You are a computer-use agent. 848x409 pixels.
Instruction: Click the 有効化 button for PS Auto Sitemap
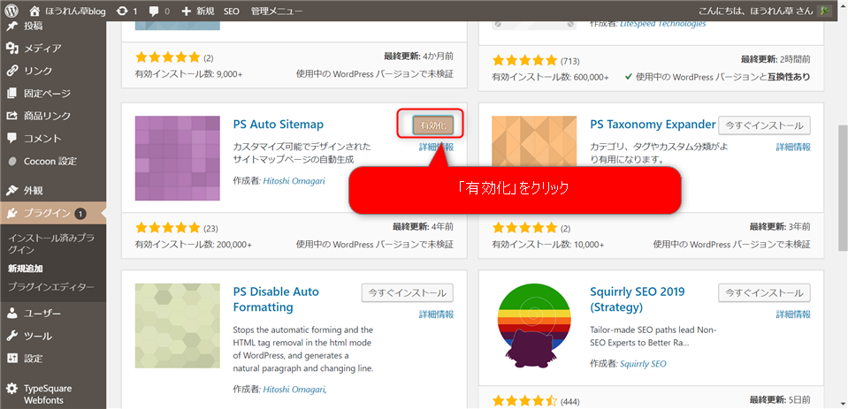pyautogui.click(x=432, y=125)
